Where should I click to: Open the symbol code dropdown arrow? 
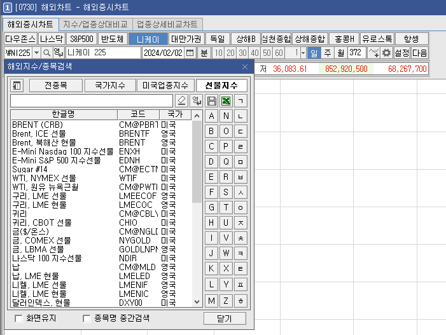(36, 53)
